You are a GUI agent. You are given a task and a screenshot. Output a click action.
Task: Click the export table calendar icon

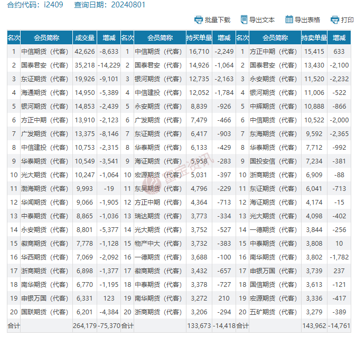(x=289, y=20)
